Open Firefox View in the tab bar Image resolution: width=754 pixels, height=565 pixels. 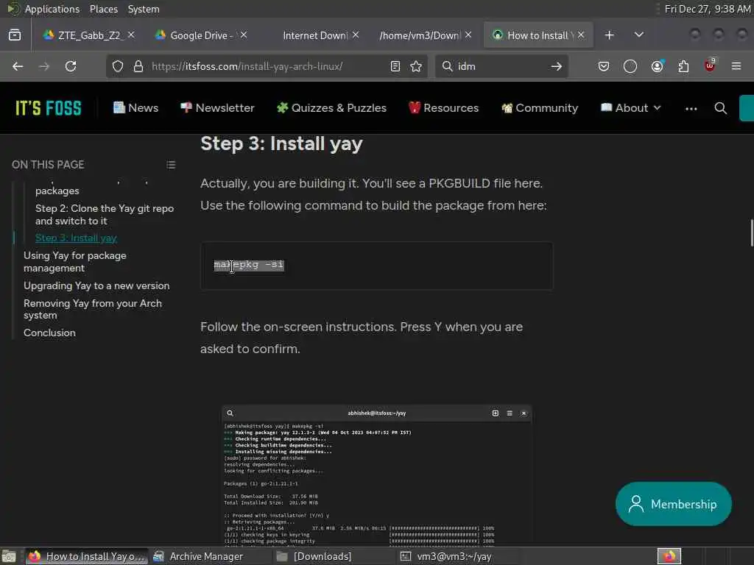(15, 35)
